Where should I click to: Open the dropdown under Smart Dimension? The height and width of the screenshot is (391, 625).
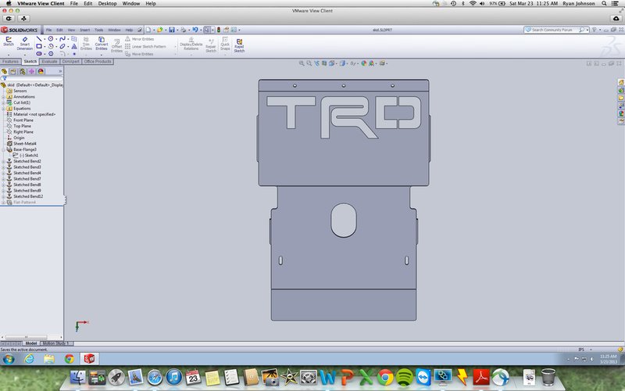25,55
